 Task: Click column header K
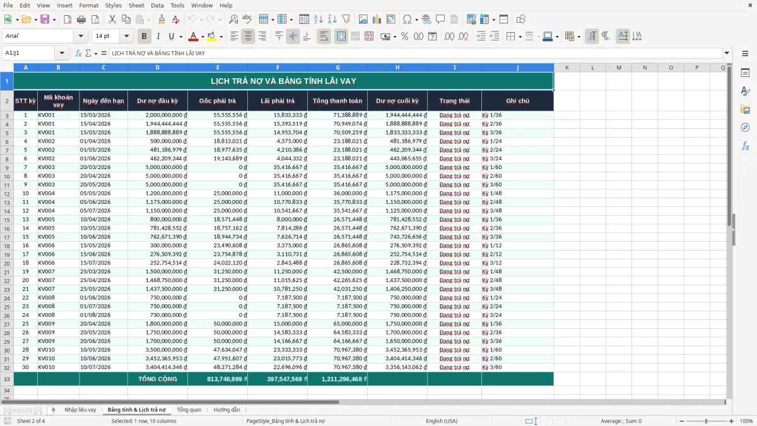[566, 68]
